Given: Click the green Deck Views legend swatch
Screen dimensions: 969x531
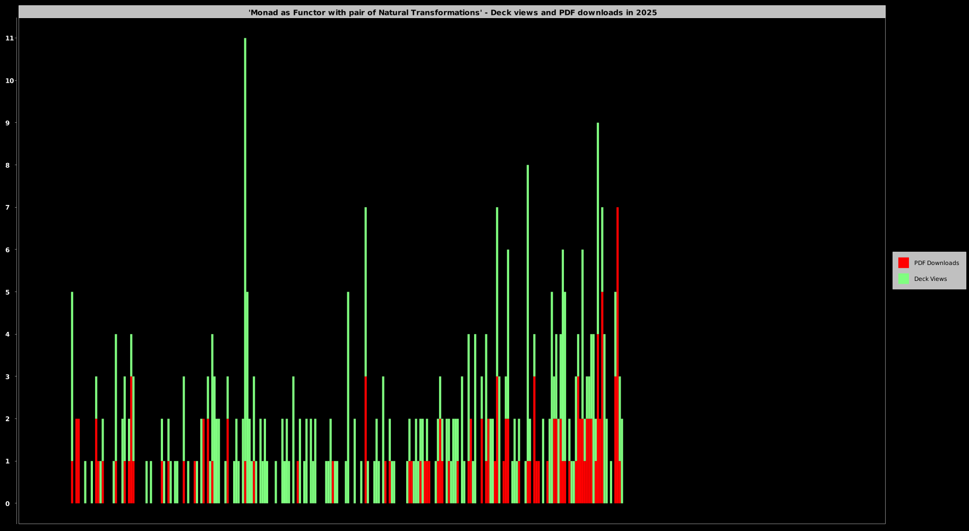Looking at the screenshot, I should (x=903, y=279).
